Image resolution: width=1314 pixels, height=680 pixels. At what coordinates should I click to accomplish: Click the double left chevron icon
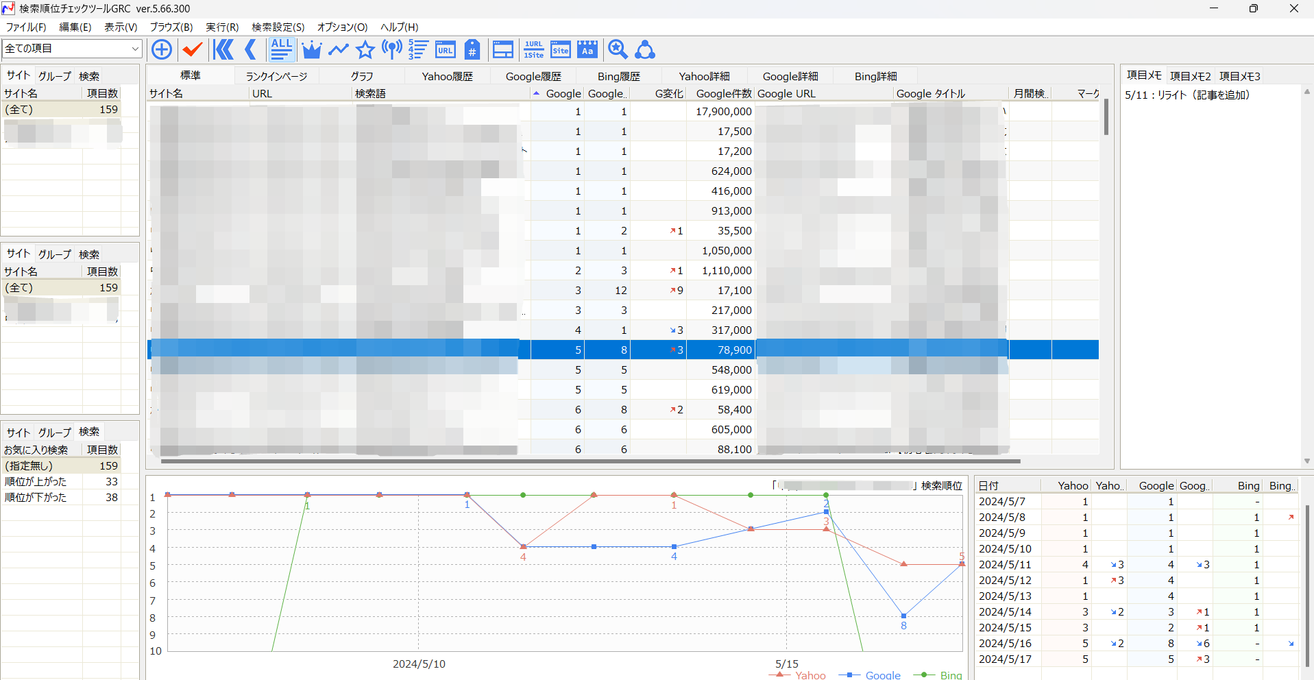223,49
